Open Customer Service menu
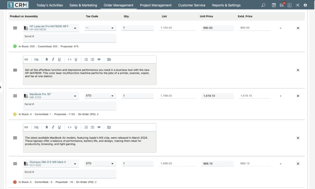Image resolution: width=315 pixels, height=189 pixels. (192, 5)
